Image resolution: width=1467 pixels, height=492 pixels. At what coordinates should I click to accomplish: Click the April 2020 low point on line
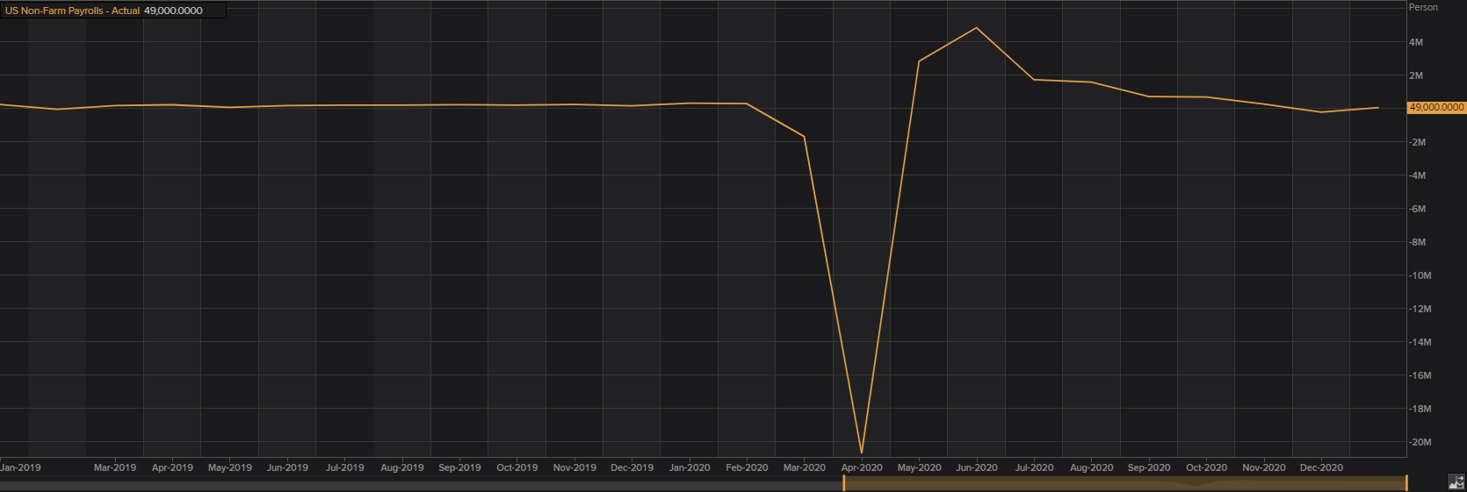coord(861,453)
